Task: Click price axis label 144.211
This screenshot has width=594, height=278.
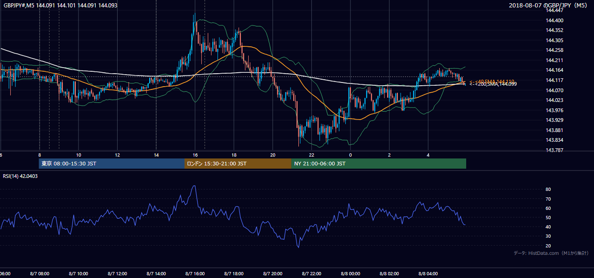Action: [x=555, y=60]
